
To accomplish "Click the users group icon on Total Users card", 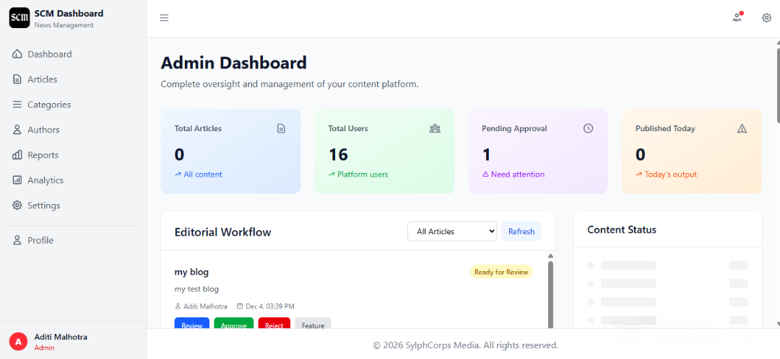I will [x=435, y=128].
